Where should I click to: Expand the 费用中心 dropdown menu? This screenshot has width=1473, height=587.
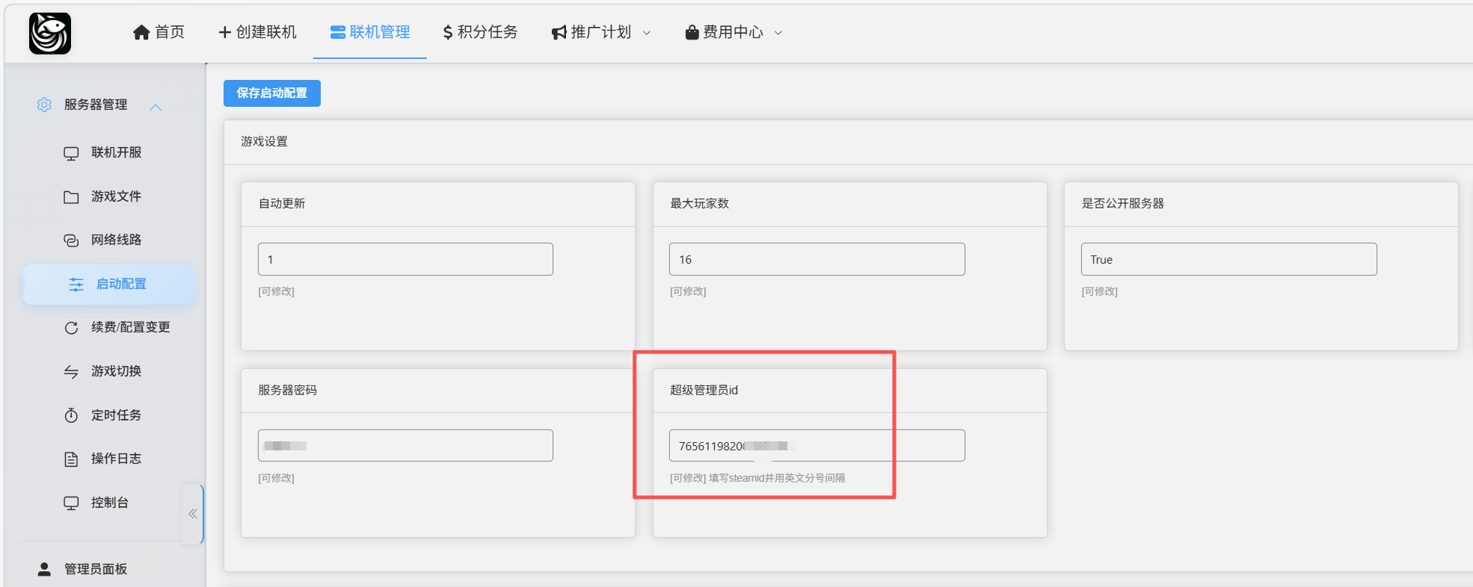734,32
